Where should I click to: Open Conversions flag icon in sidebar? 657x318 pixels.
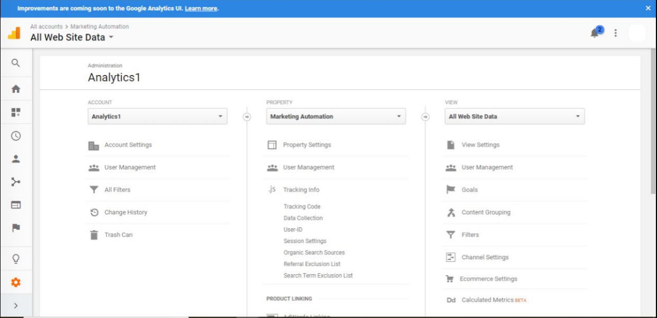coord(16,228)
